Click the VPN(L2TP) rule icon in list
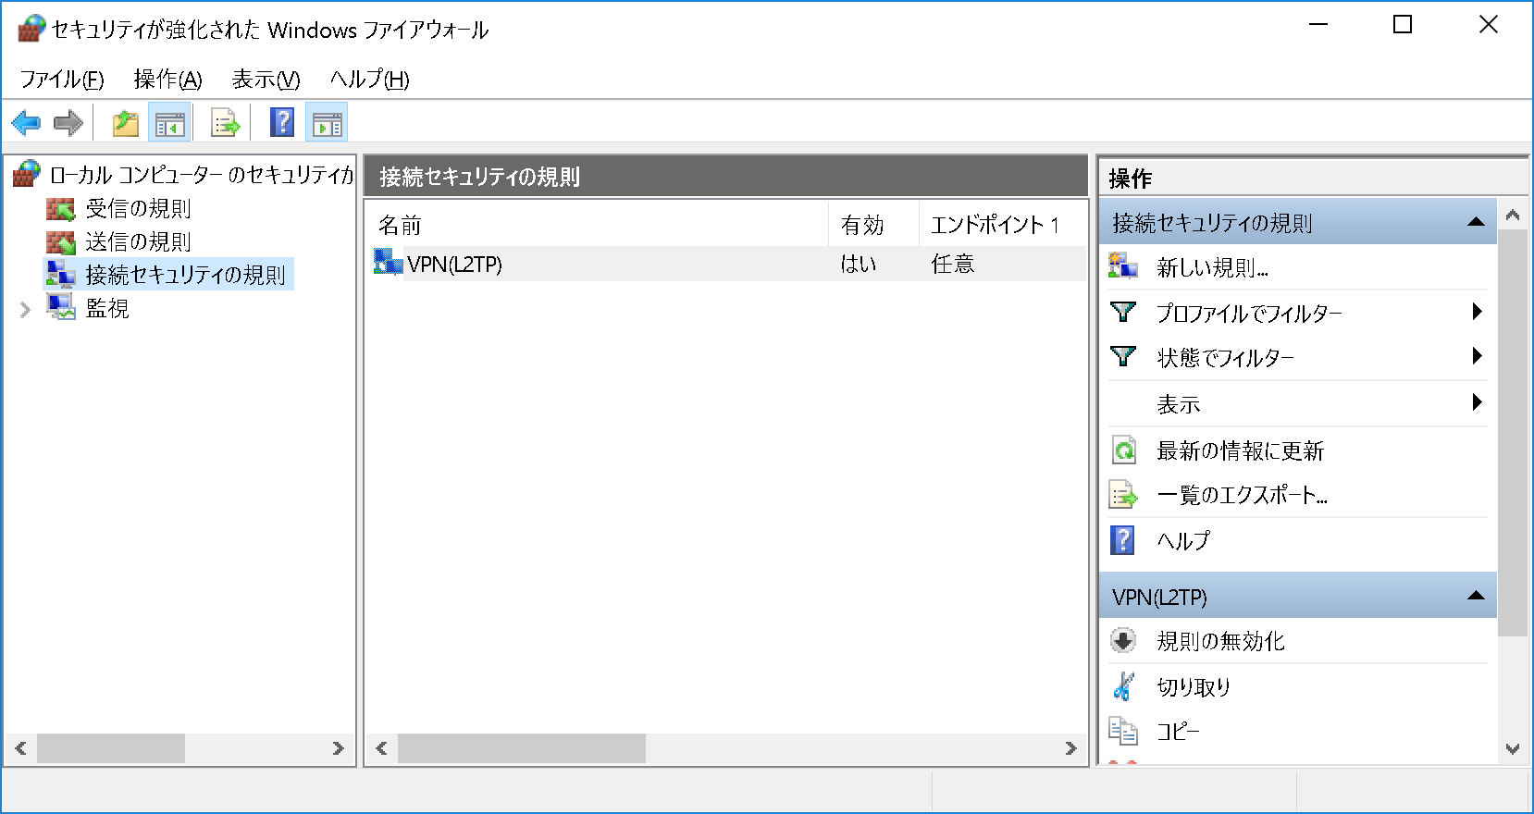 tap(388, 263)
